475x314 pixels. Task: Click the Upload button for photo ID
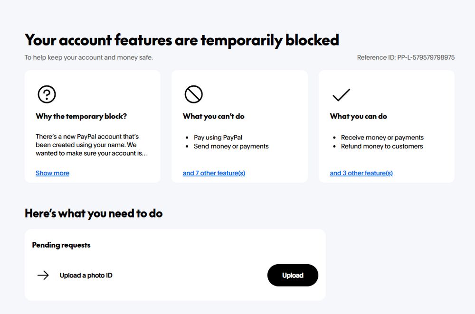point(293,275)
